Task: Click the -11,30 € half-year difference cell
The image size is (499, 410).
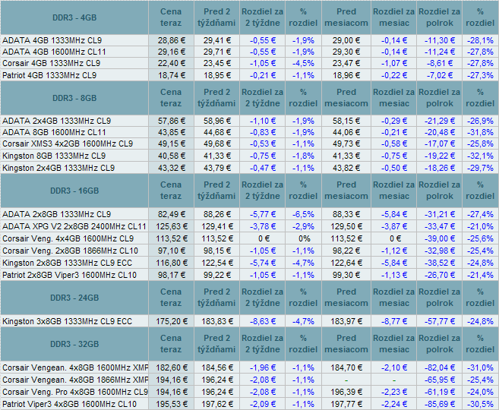Action: [x=440, y=40]
